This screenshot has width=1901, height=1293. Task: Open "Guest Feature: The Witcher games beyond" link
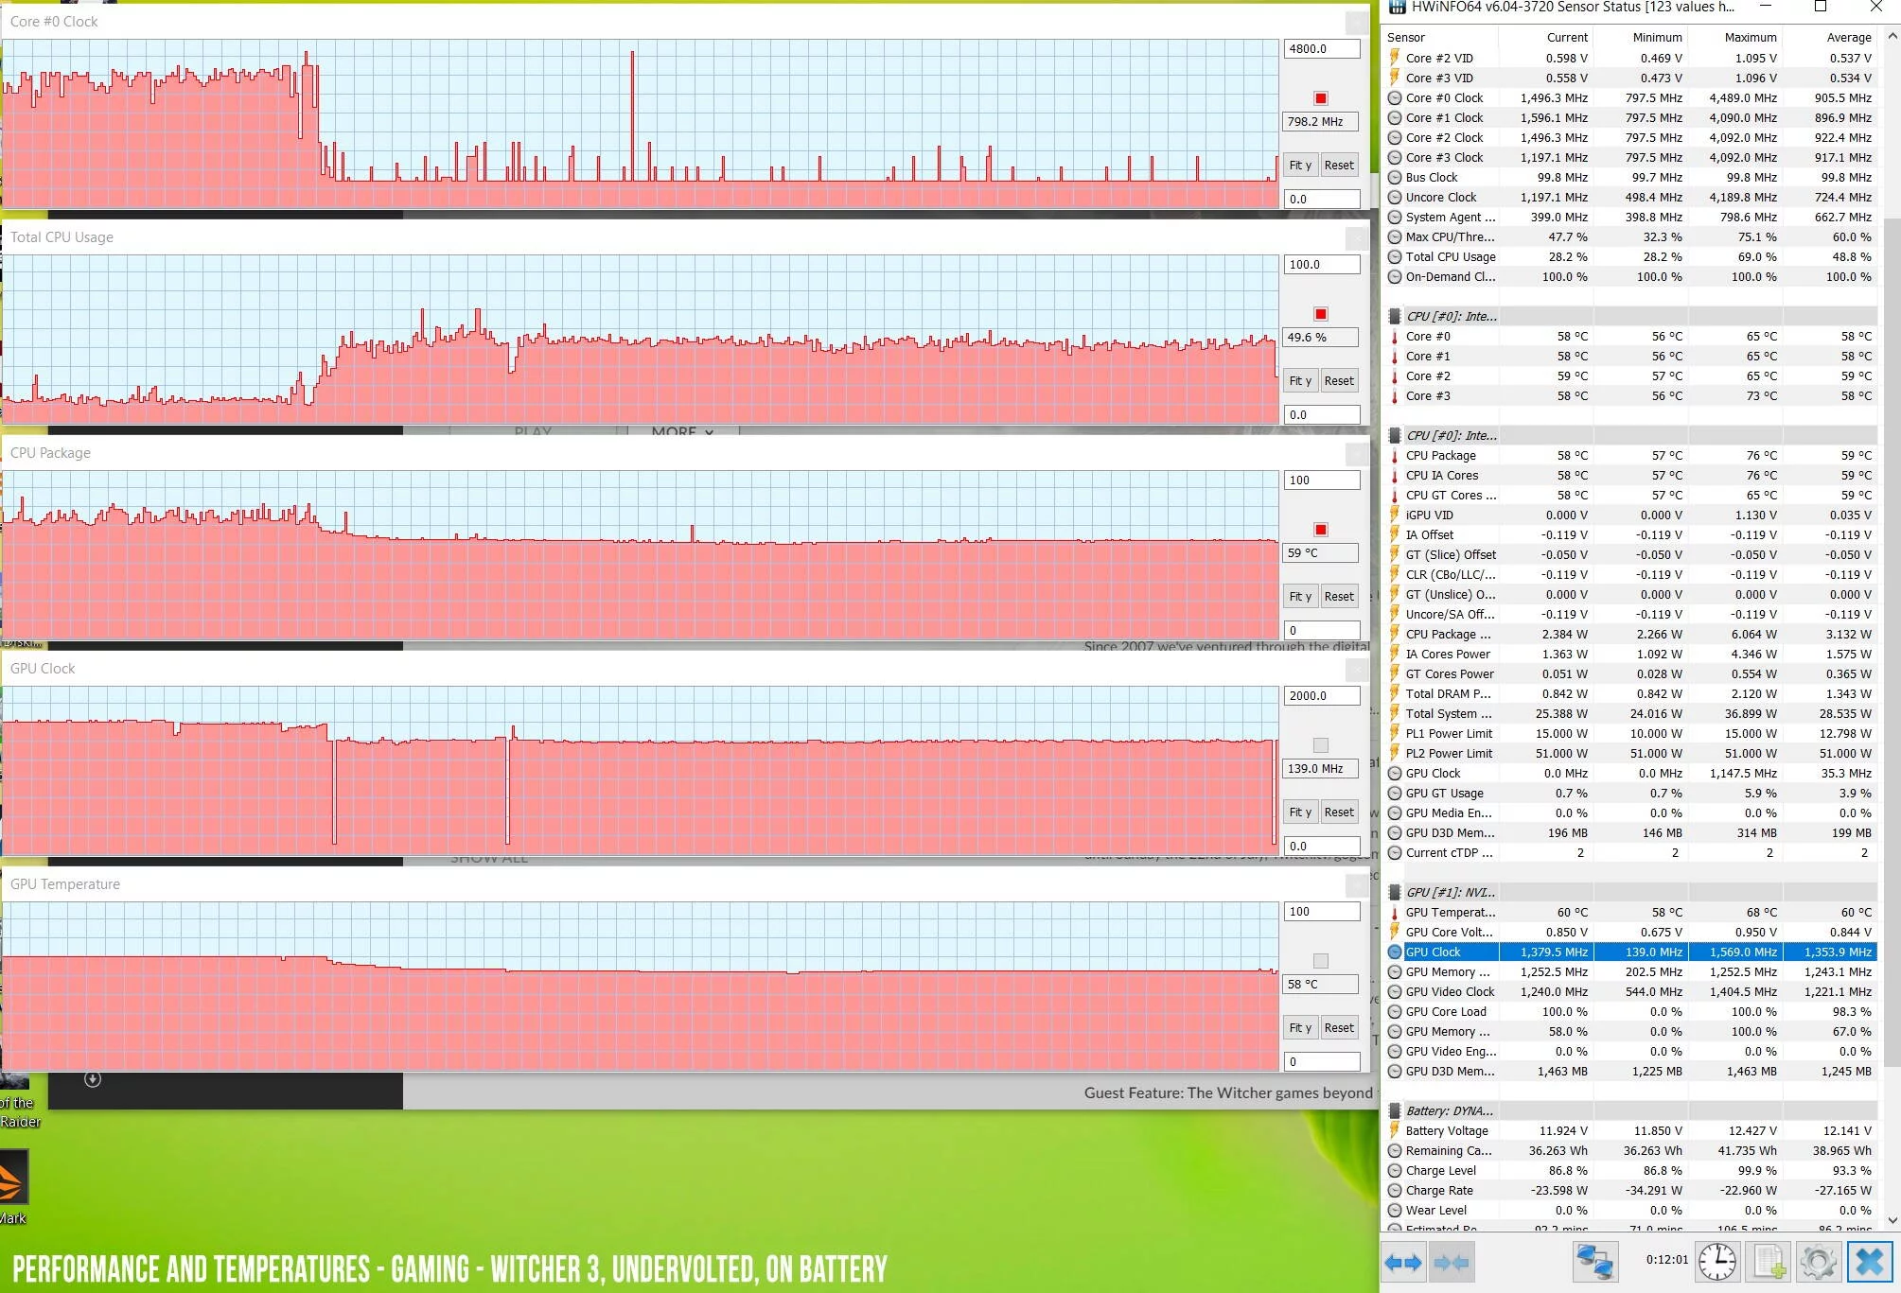point(1227,1092)
